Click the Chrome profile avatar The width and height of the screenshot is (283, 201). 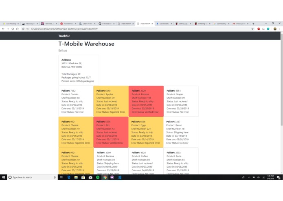pyautogui.click(x=275, y=29)
